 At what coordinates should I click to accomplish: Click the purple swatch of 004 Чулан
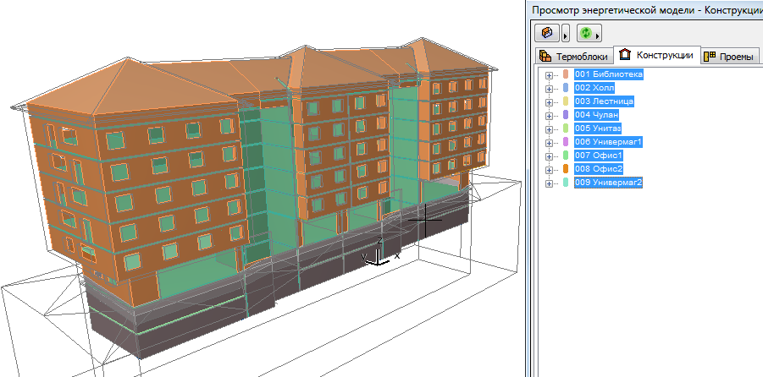(566, 115)
